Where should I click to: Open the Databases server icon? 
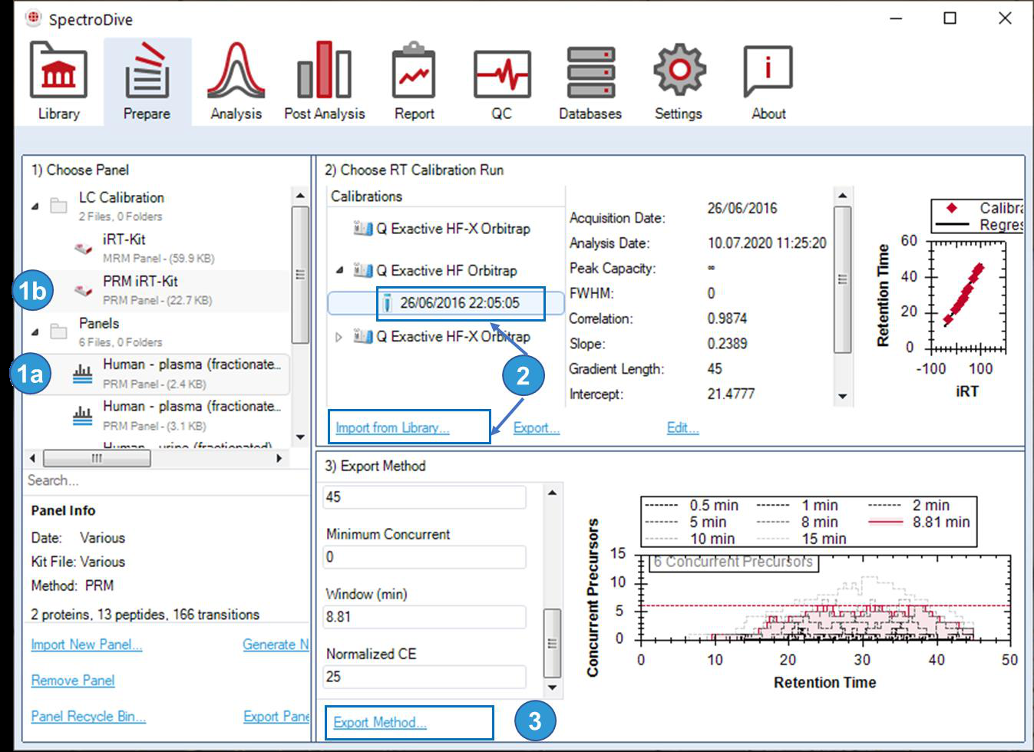[590, 72]
